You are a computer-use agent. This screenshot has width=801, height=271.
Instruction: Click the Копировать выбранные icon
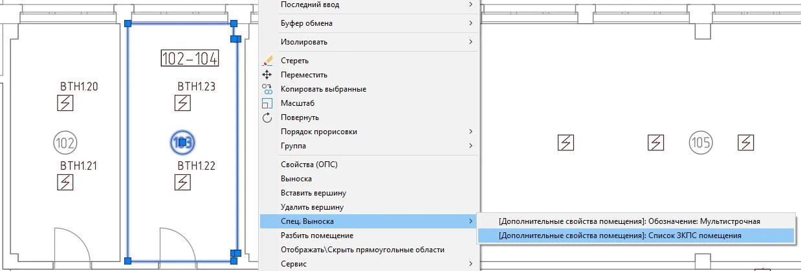[x=268, y=89]
